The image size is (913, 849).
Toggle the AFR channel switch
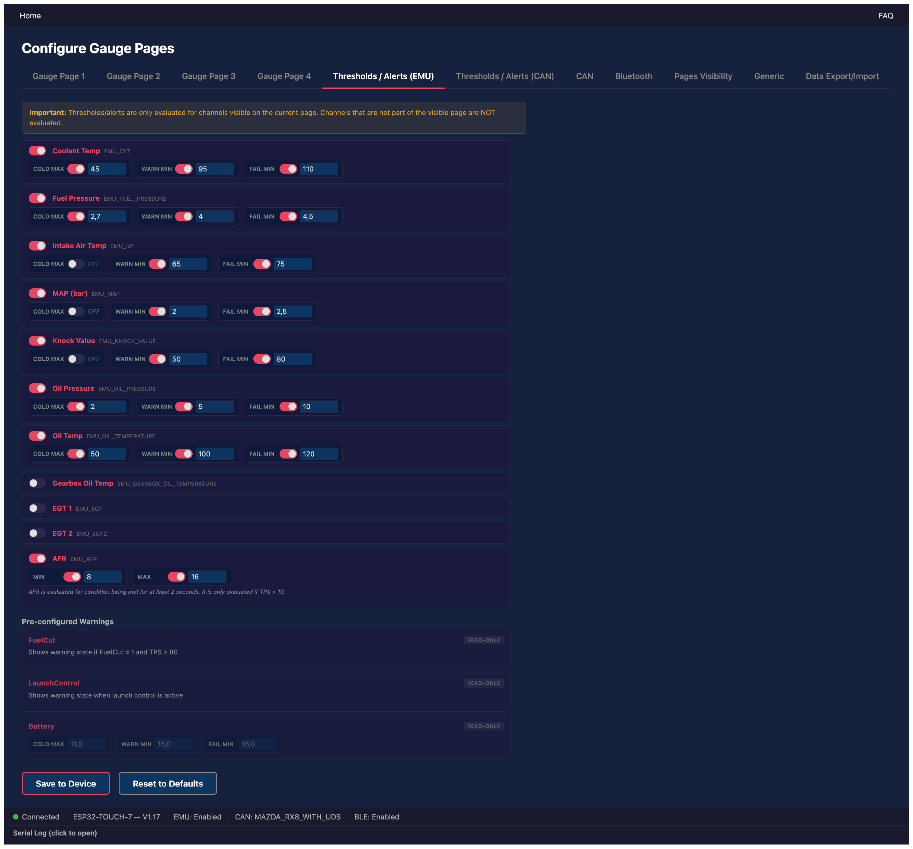point(37,558)
